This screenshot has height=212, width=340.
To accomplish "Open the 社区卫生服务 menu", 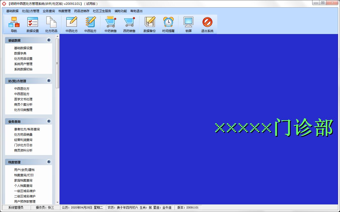I will click(x=102, y=11).
